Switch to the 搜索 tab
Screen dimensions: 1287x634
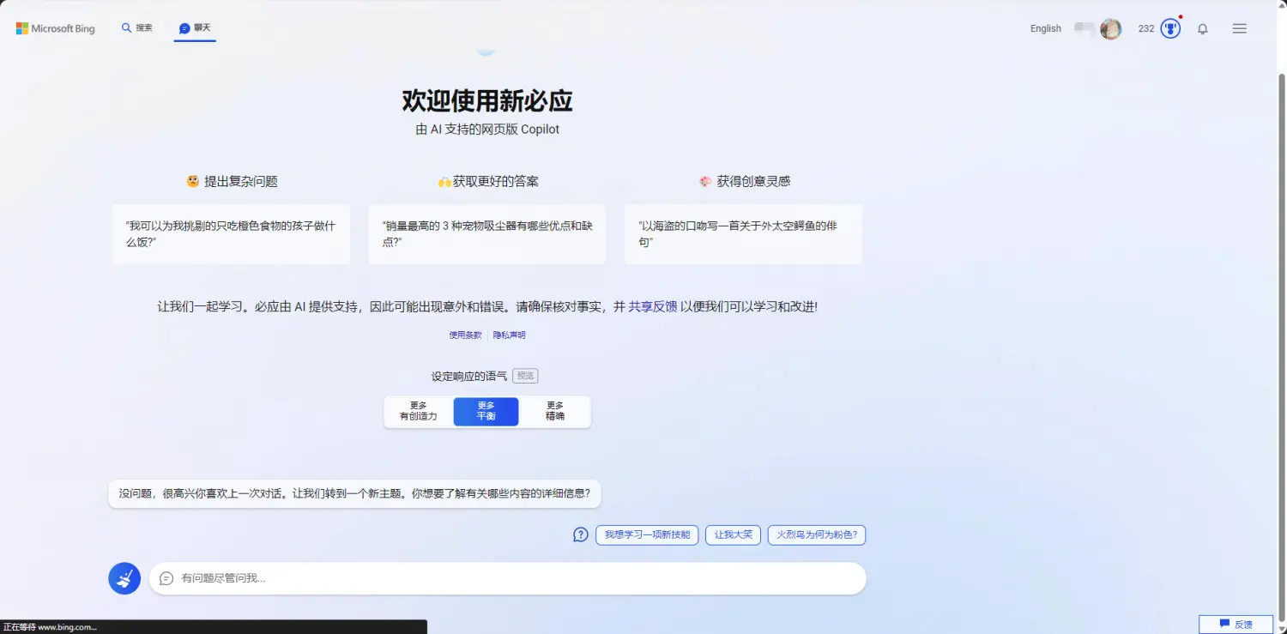click(137, 28)
